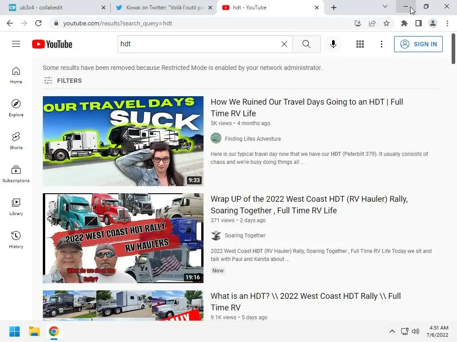Open the network tray icon
Image resolution: width=457 pixels, height=342 pixels.
404,331
